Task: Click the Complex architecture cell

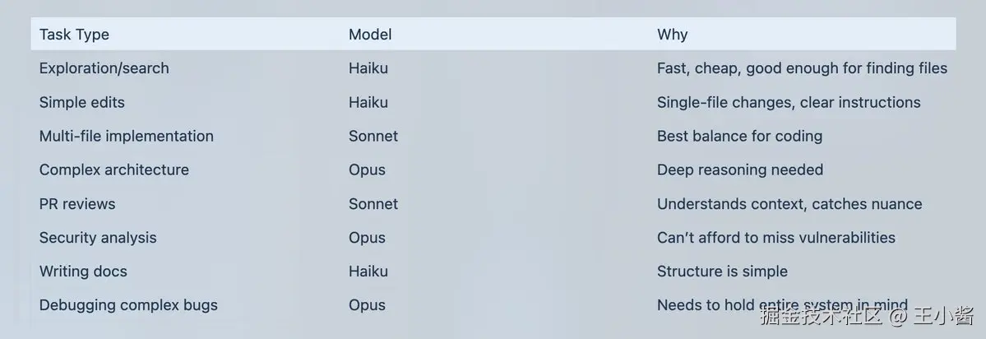Action: point(113,169)
